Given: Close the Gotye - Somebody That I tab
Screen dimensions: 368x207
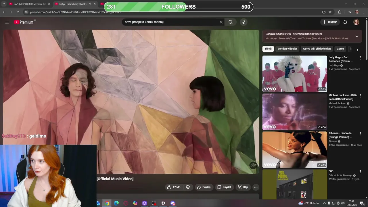Looking at the screenshot, I should (x=95, y=4).
